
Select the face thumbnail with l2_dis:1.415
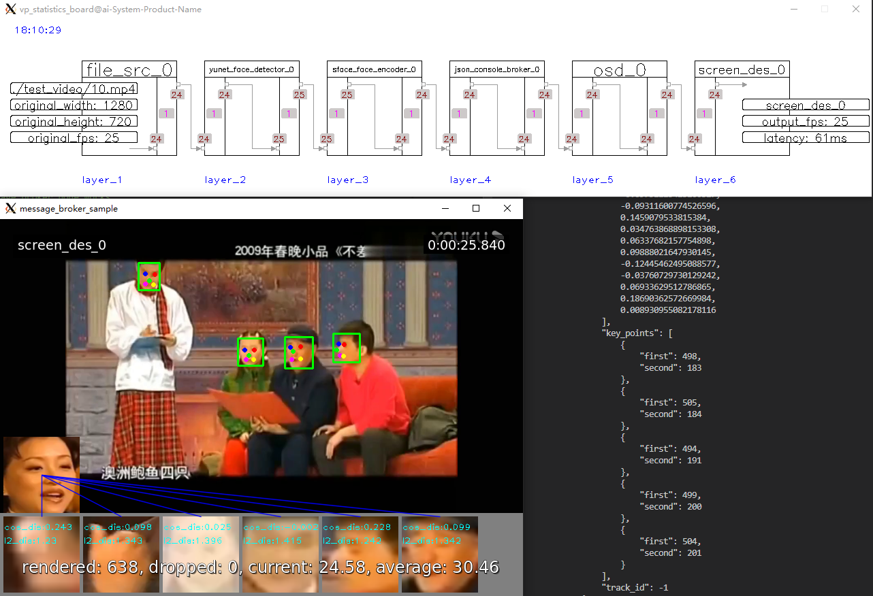click(280, 554)
